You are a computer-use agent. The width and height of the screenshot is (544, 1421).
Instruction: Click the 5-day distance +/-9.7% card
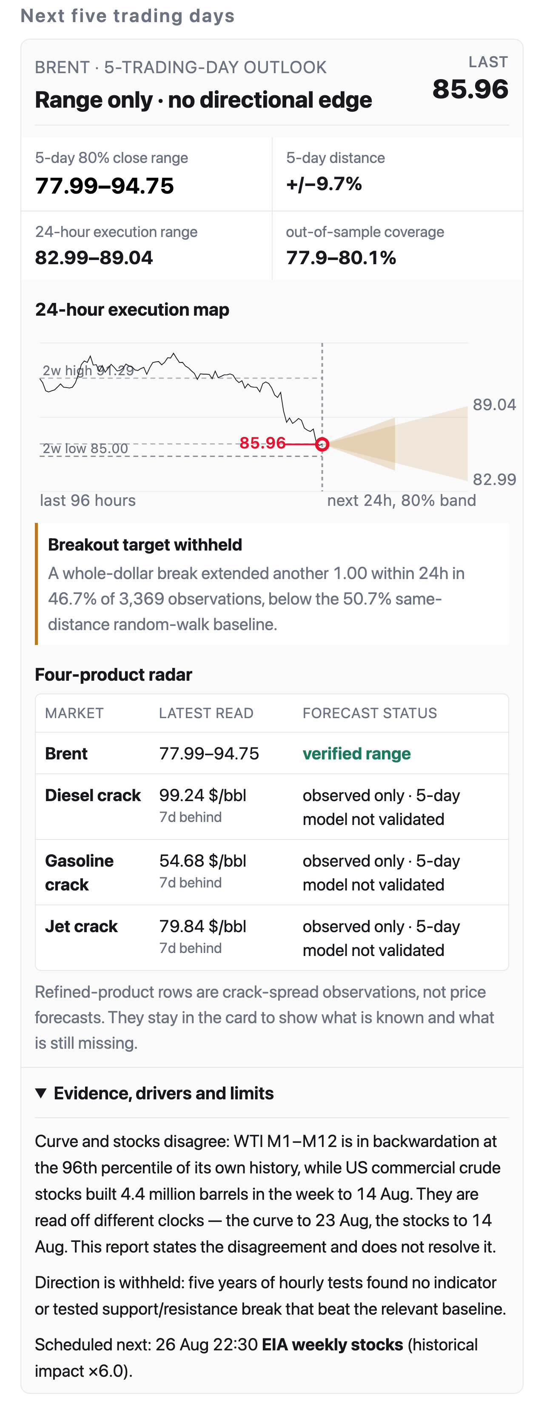(397, 174)
